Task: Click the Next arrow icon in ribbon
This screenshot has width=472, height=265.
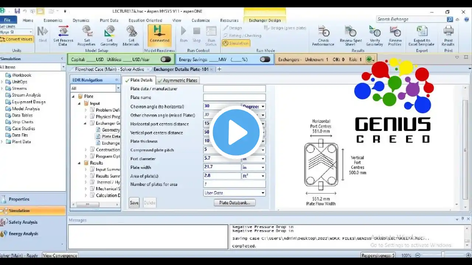Action: coord(43,34)
